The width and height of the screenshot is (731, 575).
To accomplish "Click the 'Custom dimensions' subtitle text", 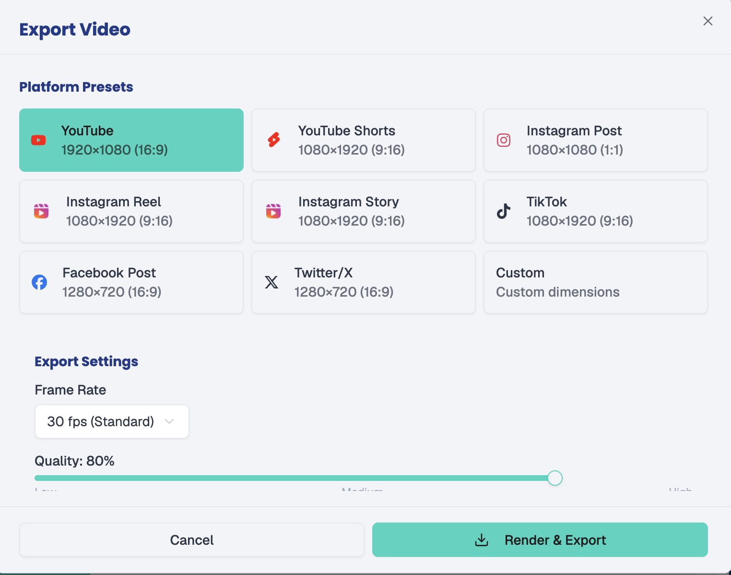I will 558,292.
